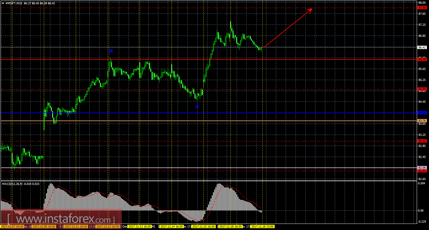Screen dimensions: 429x230
Task: Click the 88.05 value on the price axis
Action: (422, 2)
